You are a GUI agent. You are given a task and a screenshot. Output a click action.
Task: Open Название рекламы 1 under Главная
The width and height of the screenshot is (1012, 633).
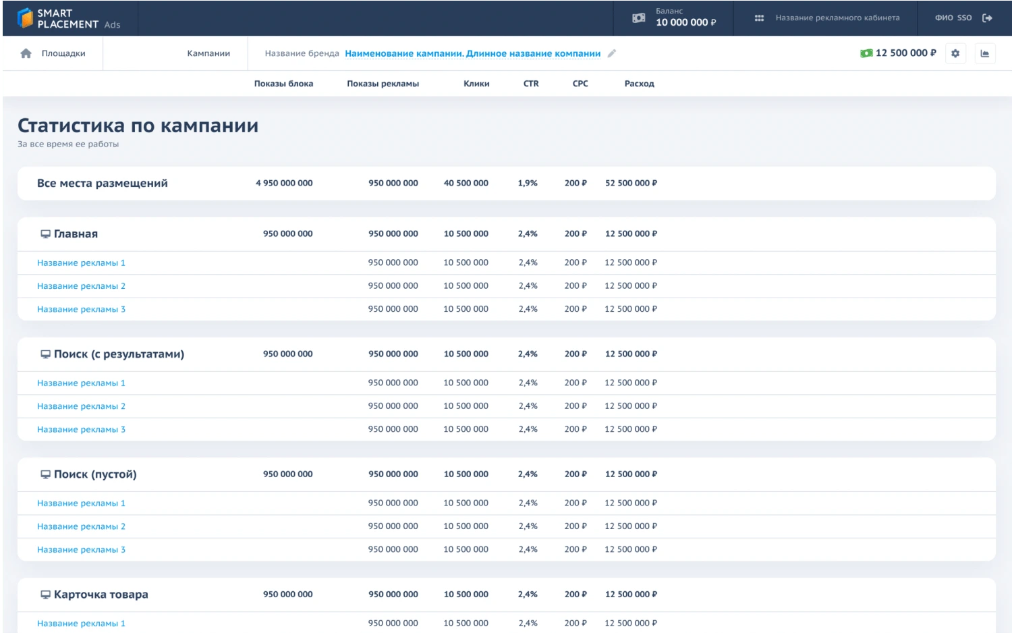point(81,263)
